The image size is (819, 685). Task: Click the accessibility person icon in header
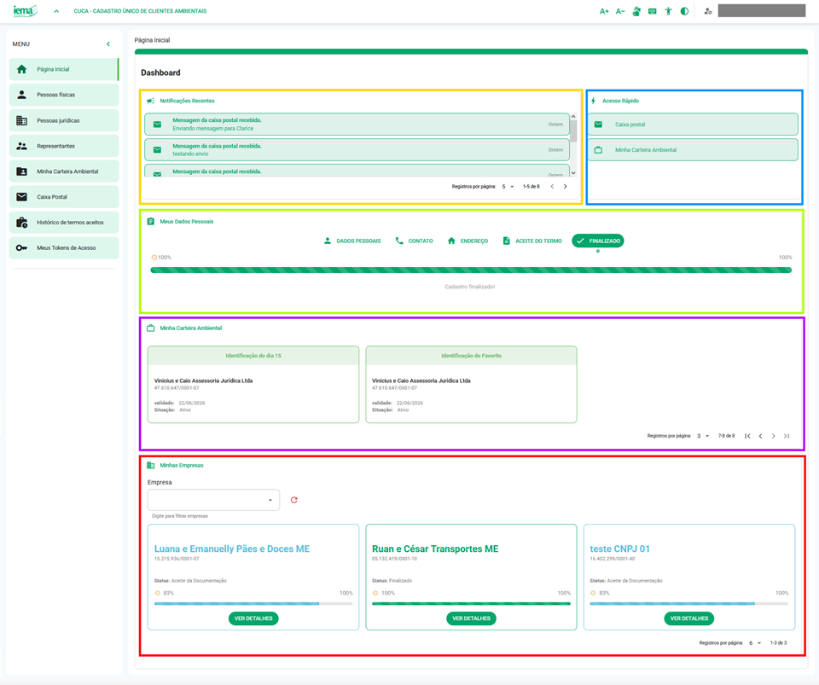pos(669,11)
